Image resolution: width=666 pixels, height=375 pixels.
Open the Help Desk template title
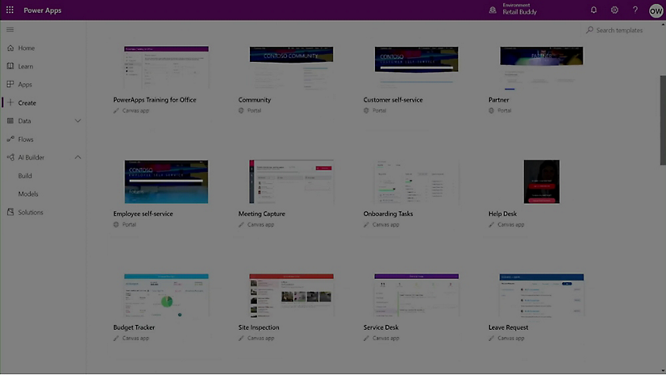pos(503,213)
